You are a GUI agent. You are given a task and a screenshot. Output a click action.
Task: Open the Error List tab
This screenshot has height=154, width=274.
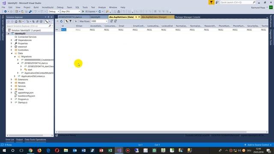(9, 139)
